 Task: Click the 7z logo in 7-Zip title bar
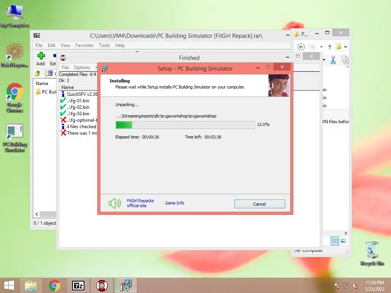click(37, 35)
